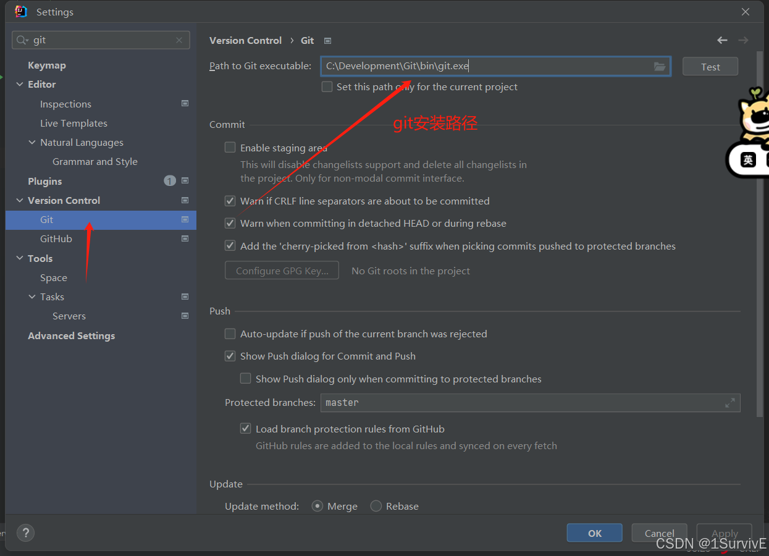Image resolution: width=769 pixels, height=556 pixels.
Task: Click Version Control in the breadcrumb
Action: tap(245, 40)
